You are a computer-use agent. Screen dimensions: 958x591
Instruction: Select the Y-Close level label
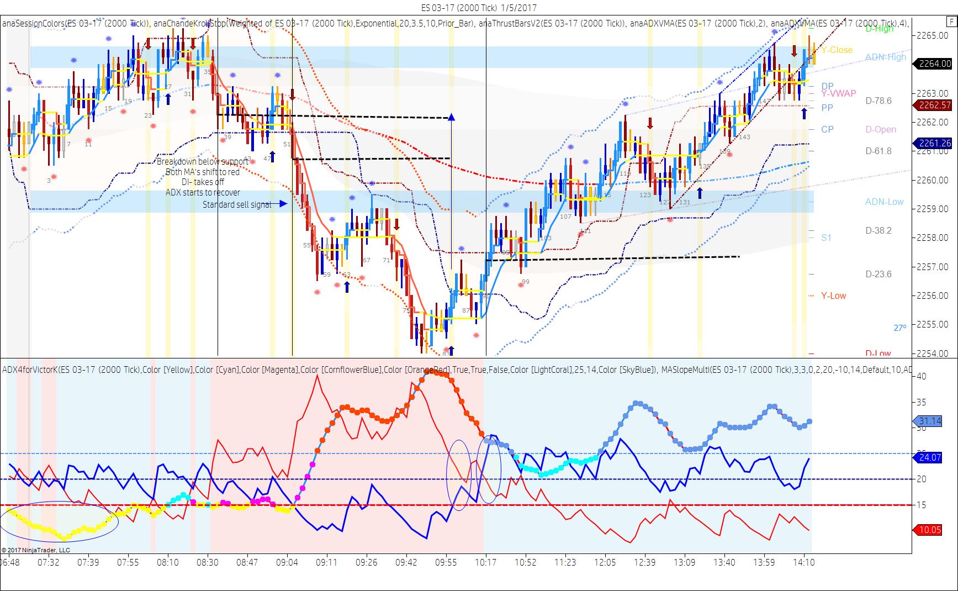pyautogui.click(x=837, y=50)
